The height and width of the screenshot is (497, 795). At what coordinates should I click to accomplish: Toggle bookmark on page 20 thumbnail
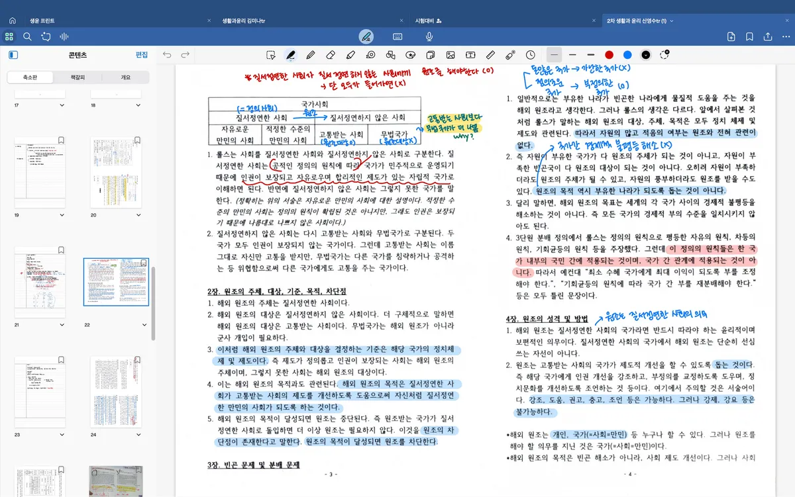point(137,141)
